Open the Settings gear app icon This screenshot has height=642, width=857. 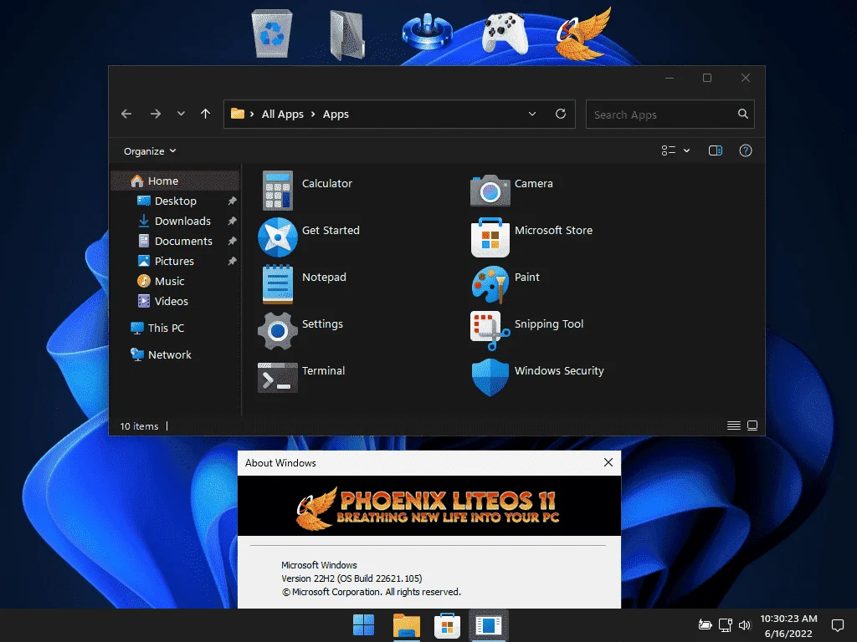tap(278, 331)
